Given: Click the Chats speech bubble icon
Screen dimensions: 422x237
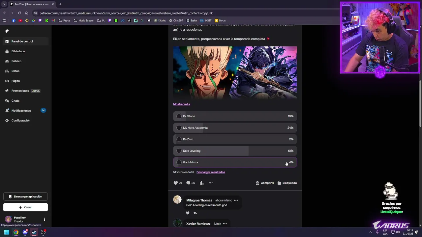Looking at the screenshot, I should 7,101.
